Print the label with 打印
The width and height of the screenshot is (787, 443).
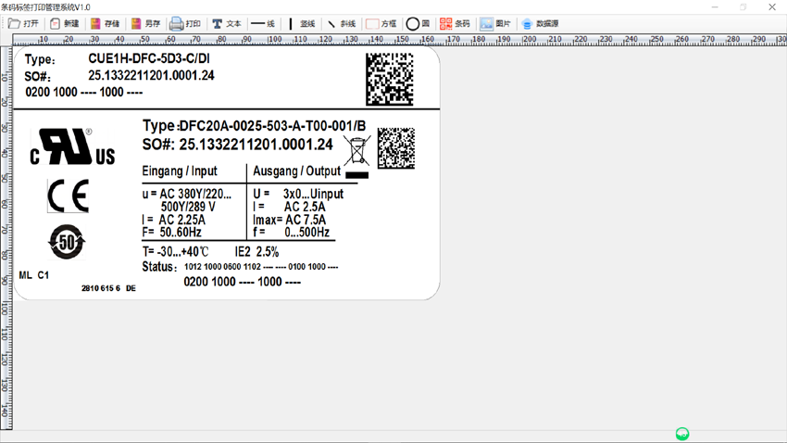185,24
